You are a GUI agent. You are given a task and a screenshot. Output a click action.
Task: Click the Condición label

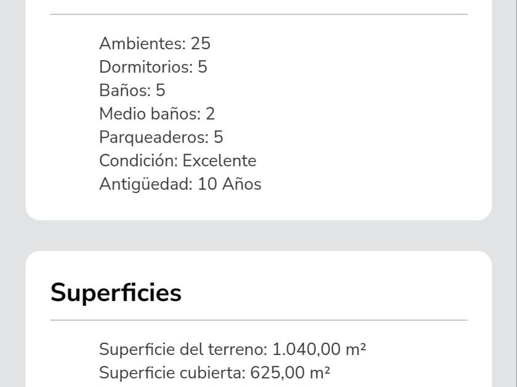click(x=138, y=161)
